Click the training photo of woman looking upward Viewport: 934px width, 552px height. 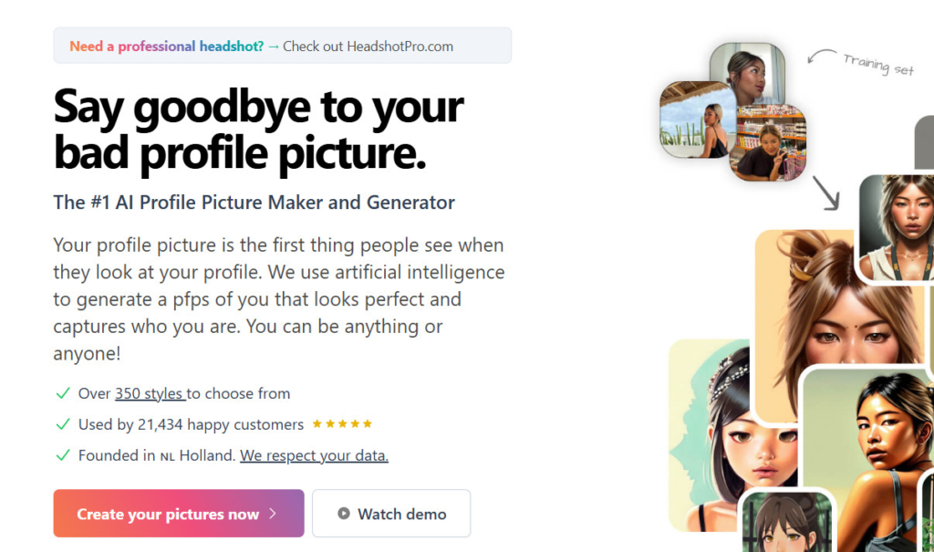point(748,73)
